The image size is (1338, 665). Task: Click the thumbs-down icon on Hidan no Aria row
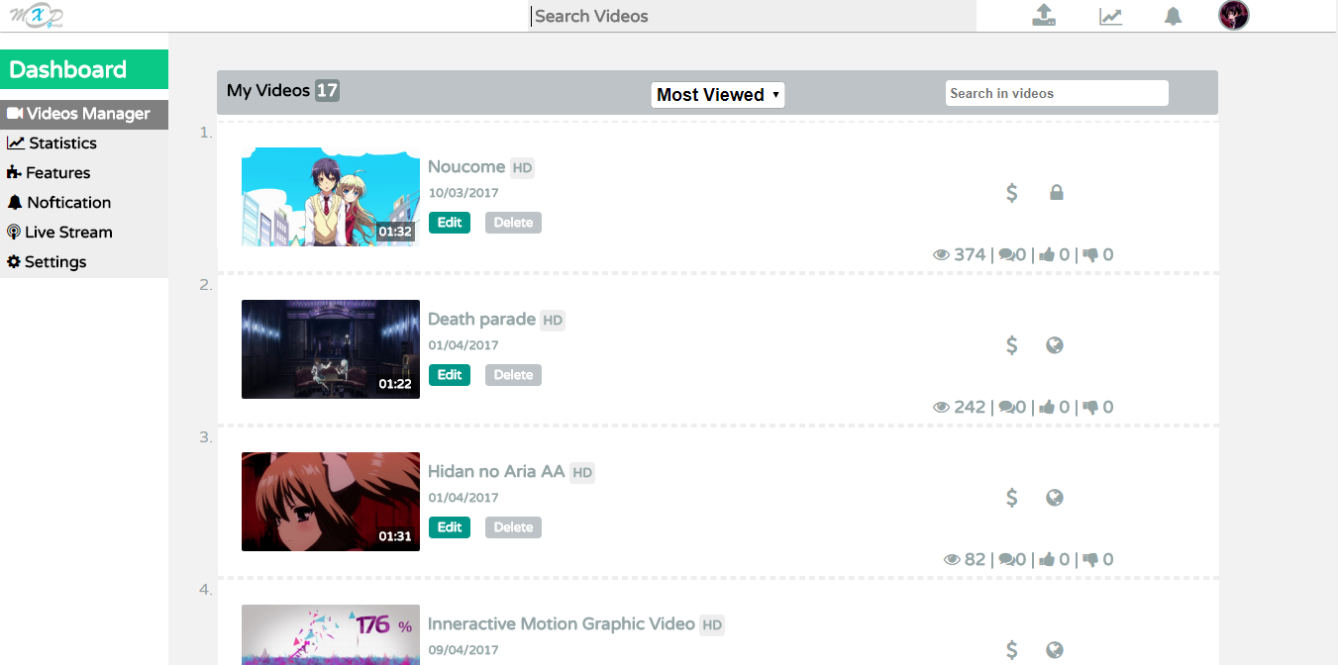coord(1090,560)
